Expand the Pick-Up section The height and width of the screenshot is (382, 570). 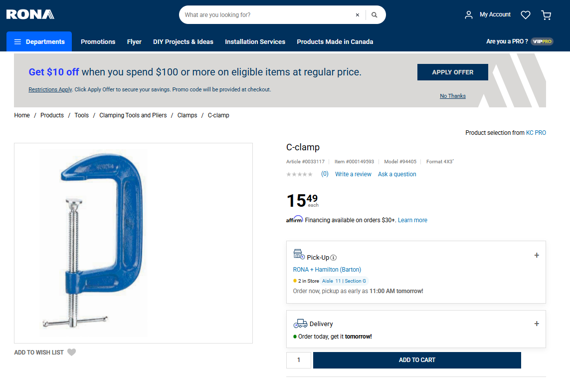coord(537,255)
